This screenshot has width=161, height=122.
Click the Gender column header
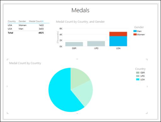22,21
